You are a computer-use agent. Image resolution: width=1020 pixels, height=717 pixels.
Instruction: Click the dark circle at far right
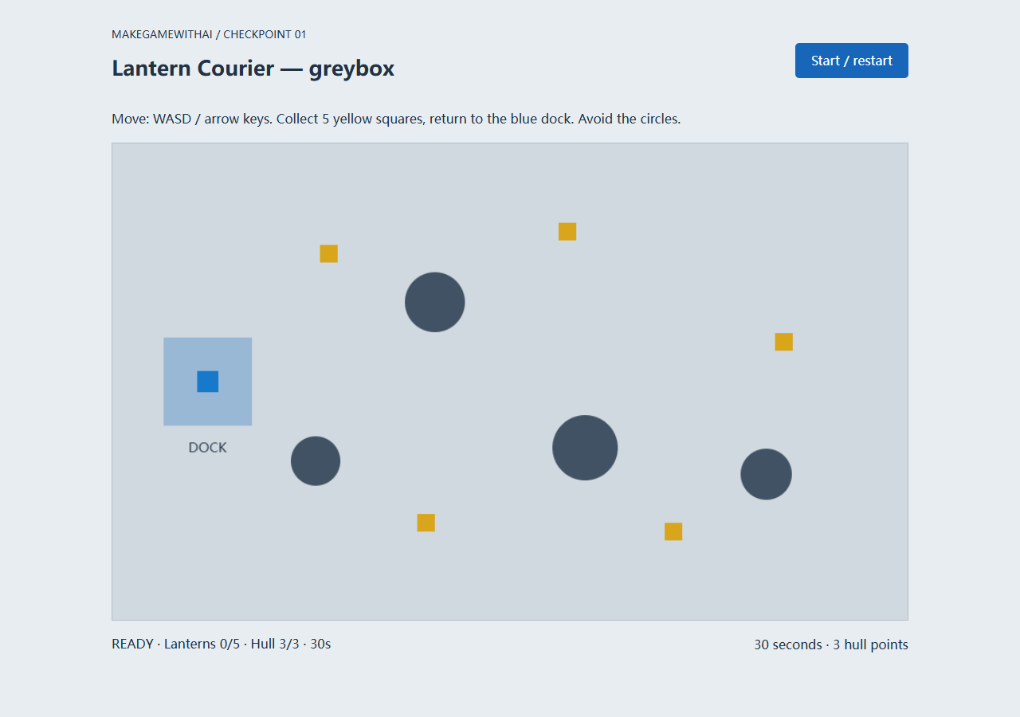click(x=767, y=474)
